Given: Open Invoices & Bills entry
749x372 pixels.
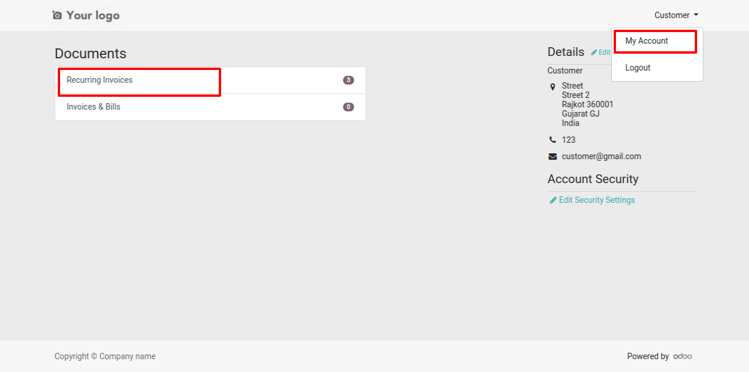Looking at the screenshot, I should (x=211, y=107).
